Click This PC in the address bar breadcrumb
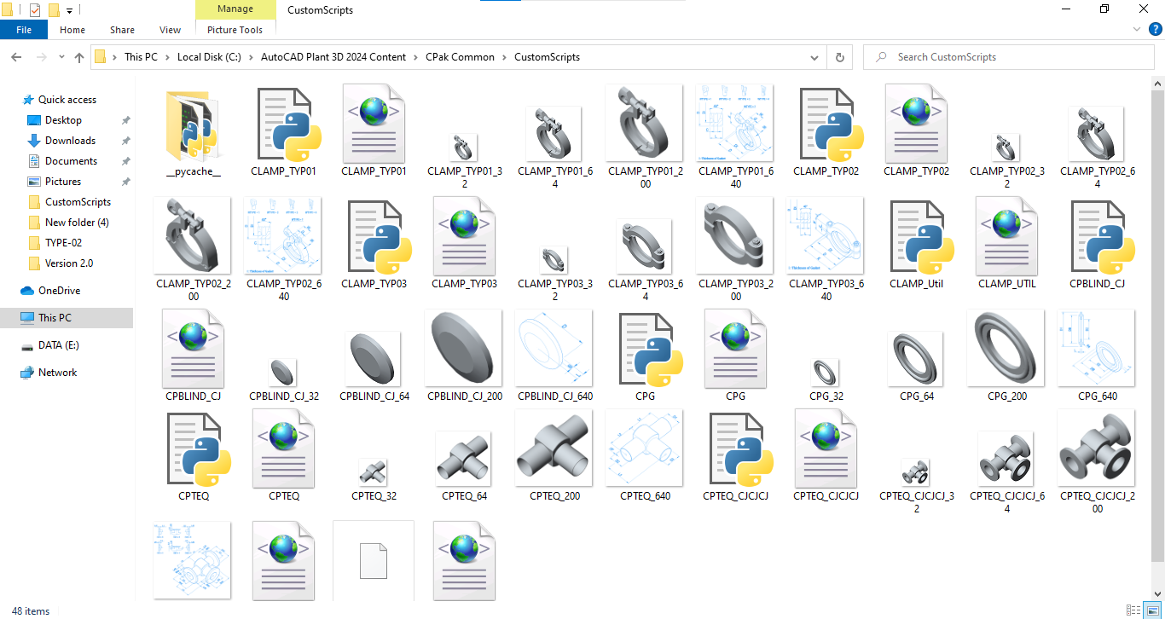Viewport: 1165px width, 619px height. pyautogui.click(x=141, y=57)
